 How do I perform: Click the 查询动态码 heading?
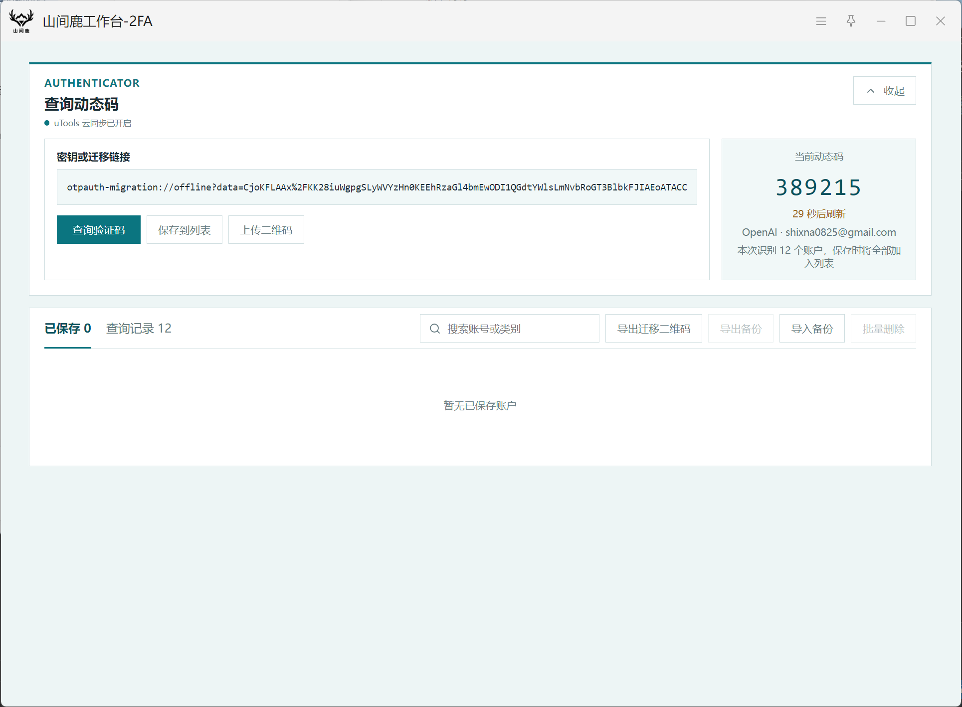[x=81, y=104]
